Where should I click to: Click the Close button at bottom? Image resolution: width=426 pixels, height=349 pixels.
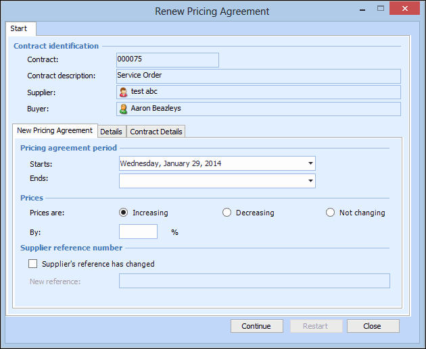tap(373, 326)
